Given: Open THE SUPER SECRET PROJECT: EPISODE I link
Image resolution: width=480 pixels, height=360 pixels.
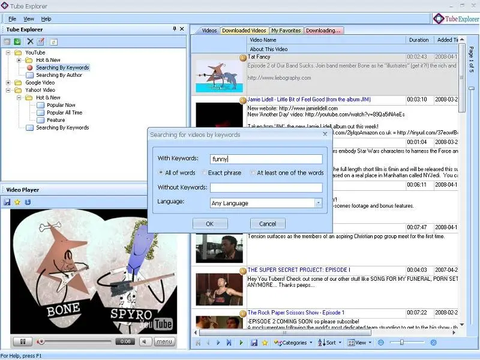Looking at the screenshot, I should click(x=299, y=270).
